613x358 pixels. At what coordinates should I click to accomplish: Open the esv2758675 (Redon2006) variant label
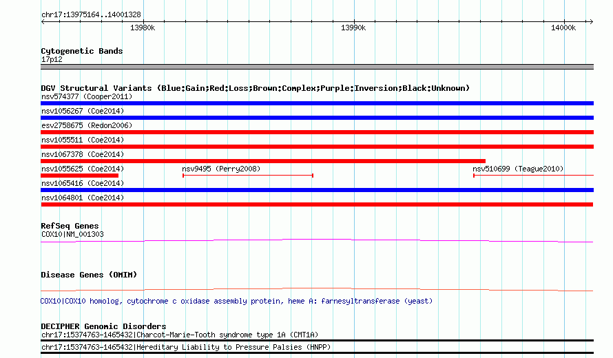pos(87,125)
